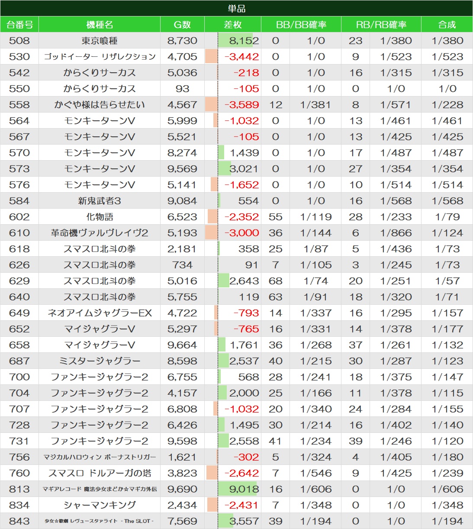Screen dimensions: 473x529
Task: Select the 9,664 game count cell
Action: pyautogui.click(x=182, y=345)
